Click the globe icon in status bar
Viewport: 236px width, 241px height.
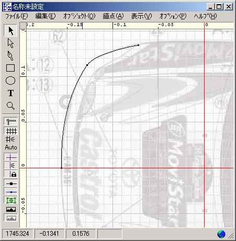point(221,234)
